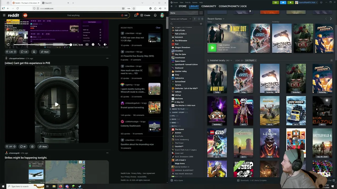Image resolution: width=337 pixels, height=189 pixels.
Task: Open options for the Asmongold post
Action: 107,153
